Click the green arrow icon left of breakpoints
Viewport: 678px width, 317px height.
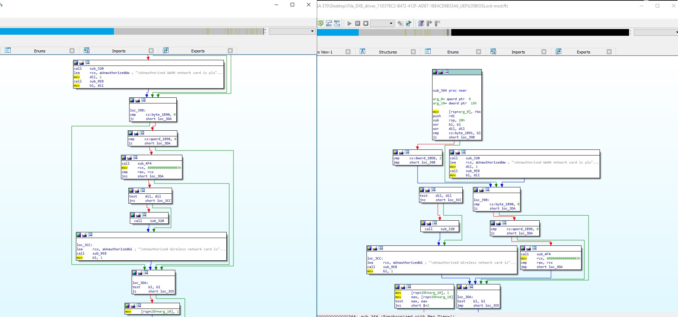(x=409, y=23)
